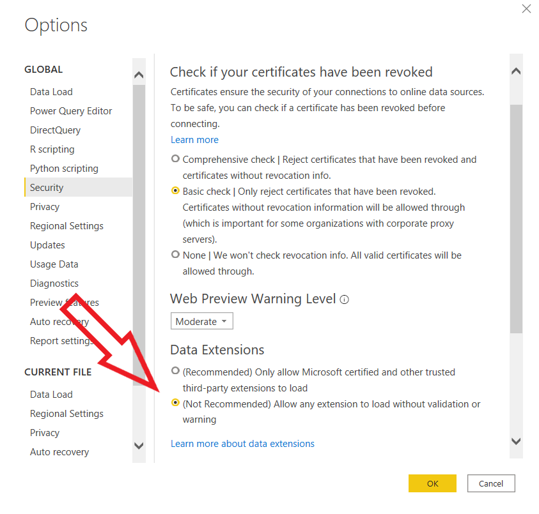Select the Comprehensive check radio option
This screenshot has width=539, height=514.
click(x=176, y=159)
